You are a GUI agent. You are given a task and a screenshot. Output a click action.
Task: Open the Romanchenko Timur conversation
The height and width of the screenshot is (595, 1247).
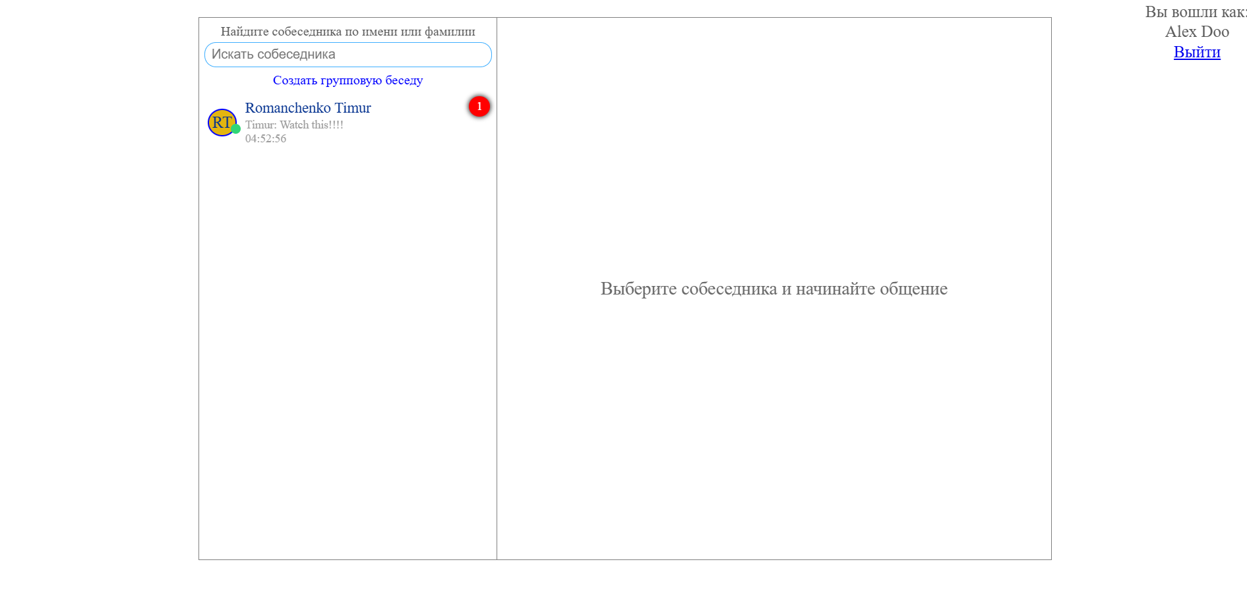pos(348,122)
